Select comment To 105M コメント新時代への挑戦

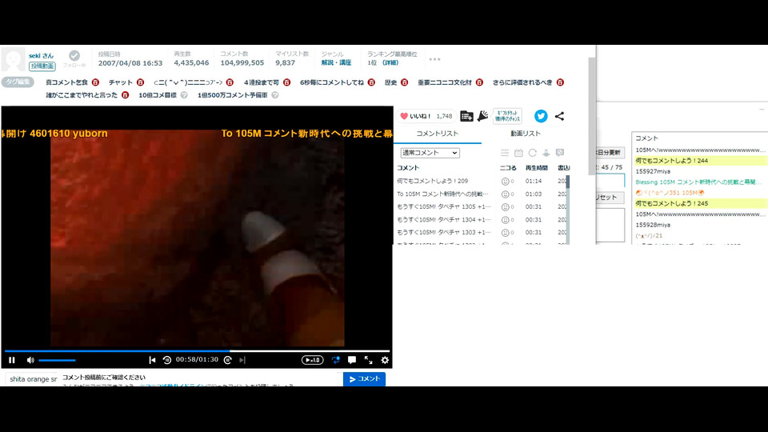click(x=442, y=194)
